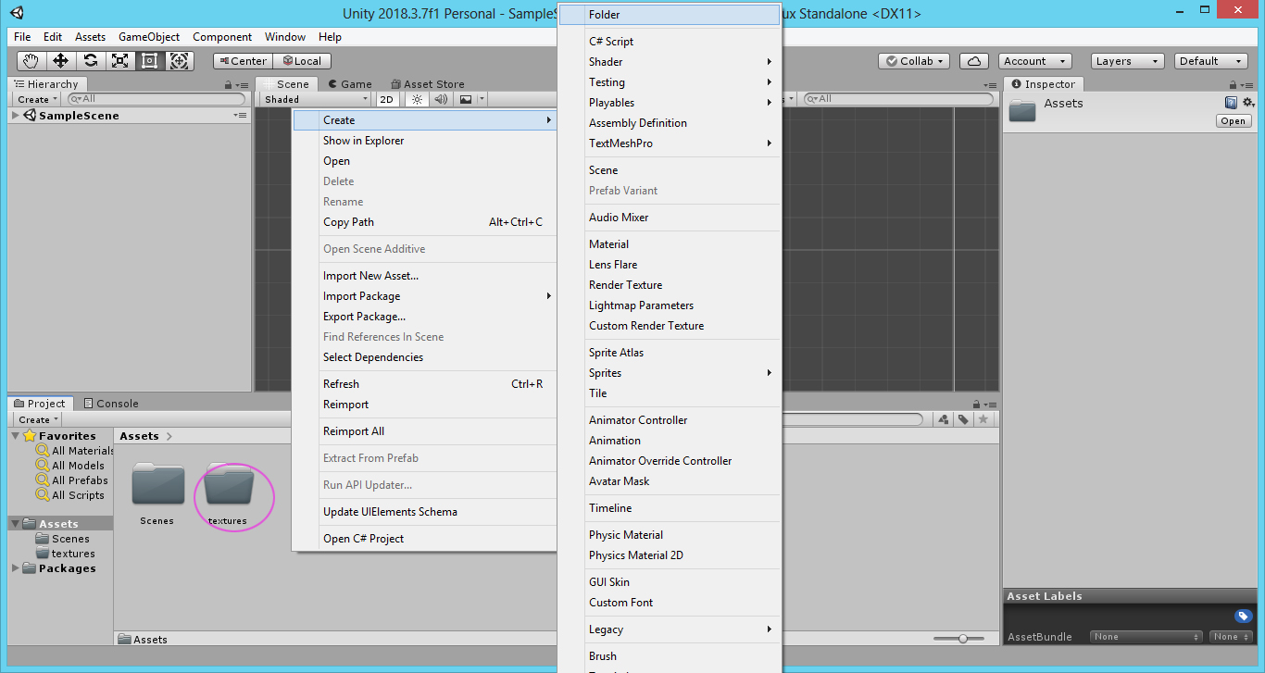The image size is (1265, 673).
Task: Collapse Favorites in Project tree
Action: [16, 436]
